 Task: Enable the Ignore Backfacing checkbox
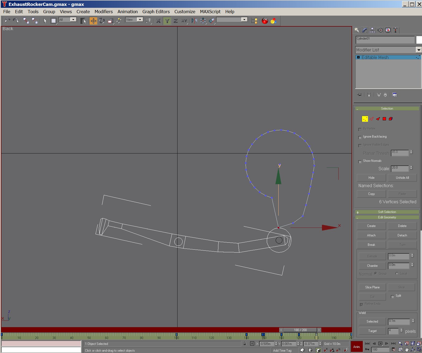click(360, 138)
